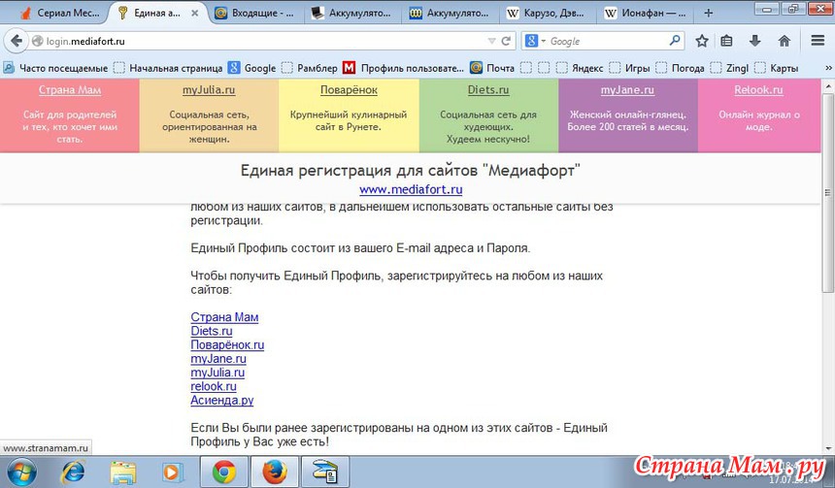The height and width of the screenshot is (488, 835).
Task: Open the Zingl bookmark
Action: (x=729, y=68)
